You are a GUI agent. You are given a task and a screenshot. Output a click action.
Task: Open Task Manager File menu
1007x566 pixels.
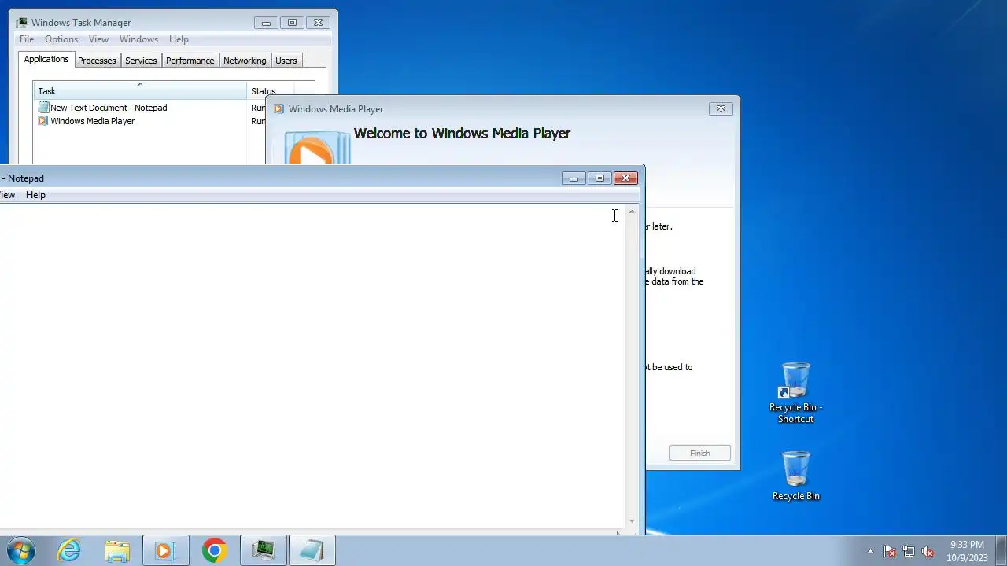27,39
